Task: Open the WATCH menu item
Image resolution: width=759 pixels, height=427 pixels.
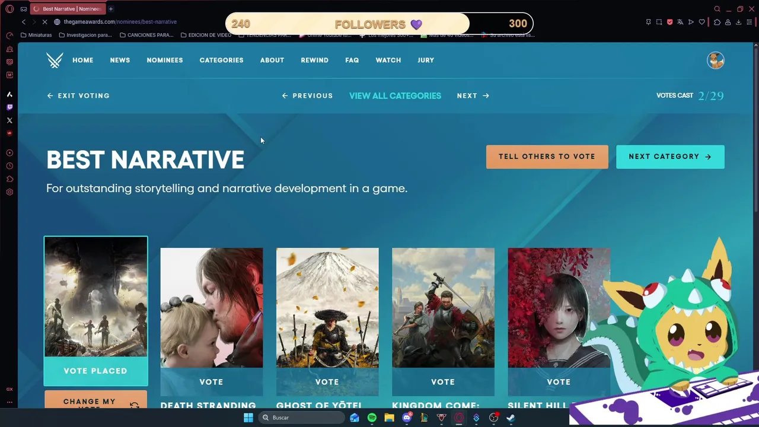Action: coord(388,60)
